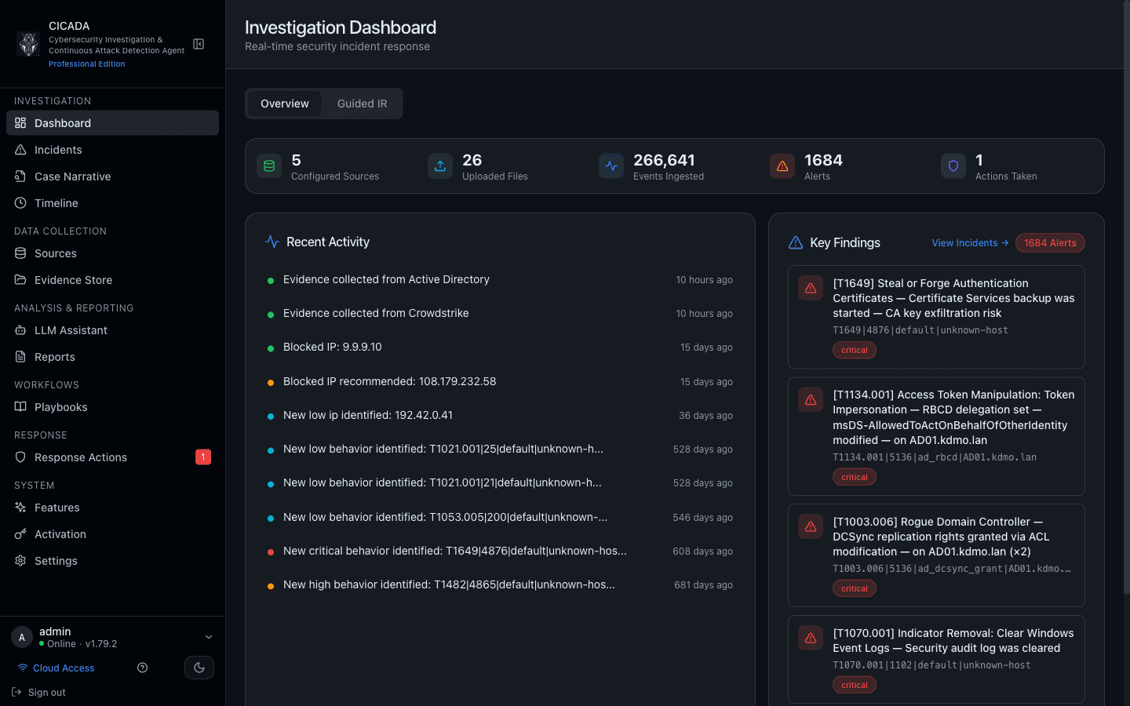Open Incidents in the sidebar
The height and width of the screenshot is (706, 1130).
click(x=112, y=150)
